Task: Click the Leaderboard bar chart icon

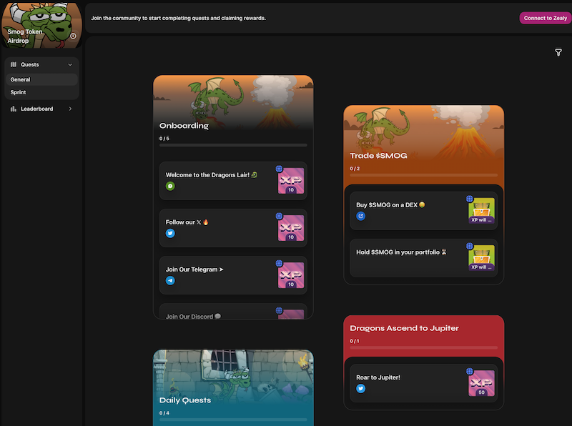Action: point(14,109)
